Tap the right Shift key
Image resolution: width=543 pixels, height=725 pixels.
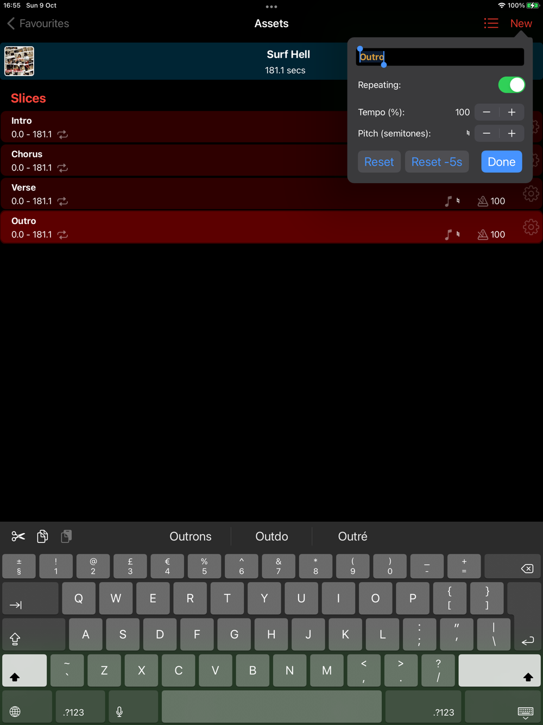499,671
